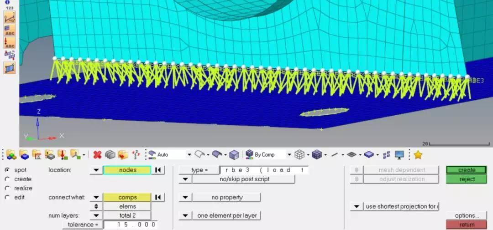493x230 pixels.
Task: Click the green create button
Action: pos(466,170)
